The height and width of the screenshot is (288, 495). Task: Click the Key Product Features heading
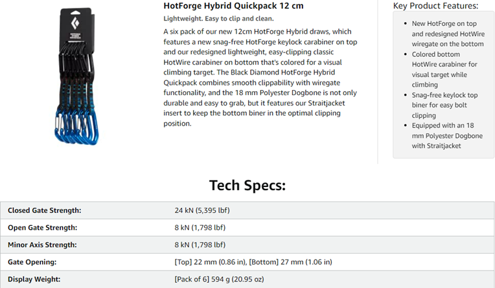435,6
